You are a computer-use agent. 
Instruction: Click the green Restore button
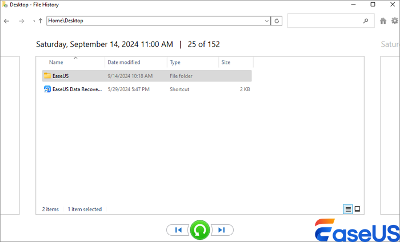pyautogui.click(x=200, y=230)
